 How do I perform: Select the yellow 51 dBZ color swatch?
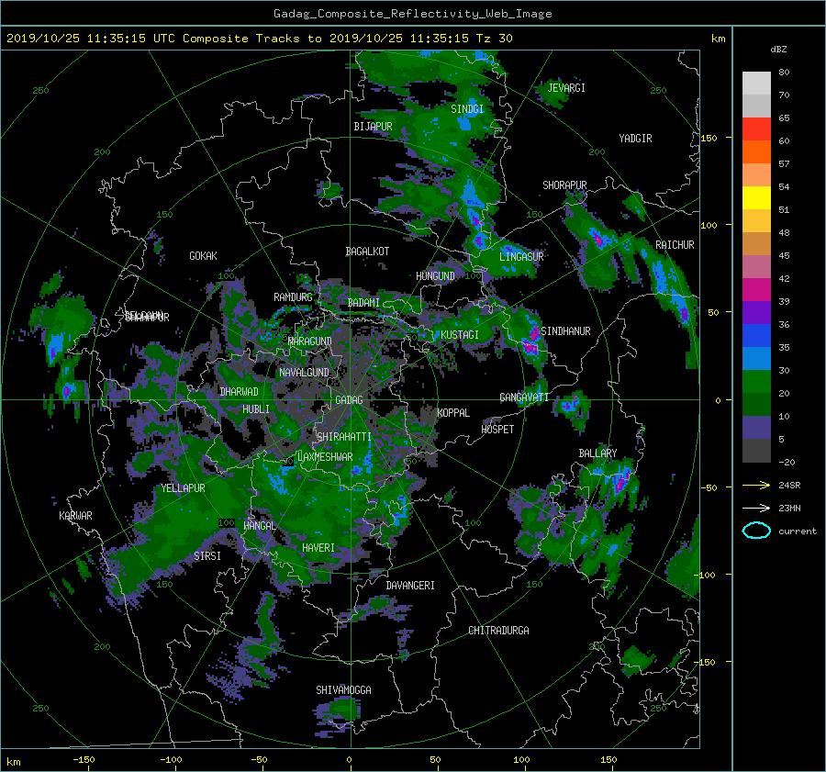point(756,198)
